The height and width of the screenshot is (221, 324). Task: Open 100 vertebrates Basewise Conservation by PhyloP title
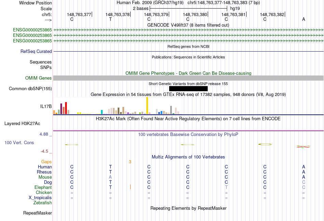(x=188, y=135)
